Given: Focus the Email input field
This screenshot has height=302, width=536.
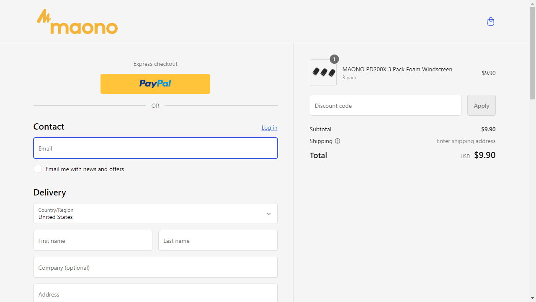Looking at the screenshot, I should tap(155, 148).
